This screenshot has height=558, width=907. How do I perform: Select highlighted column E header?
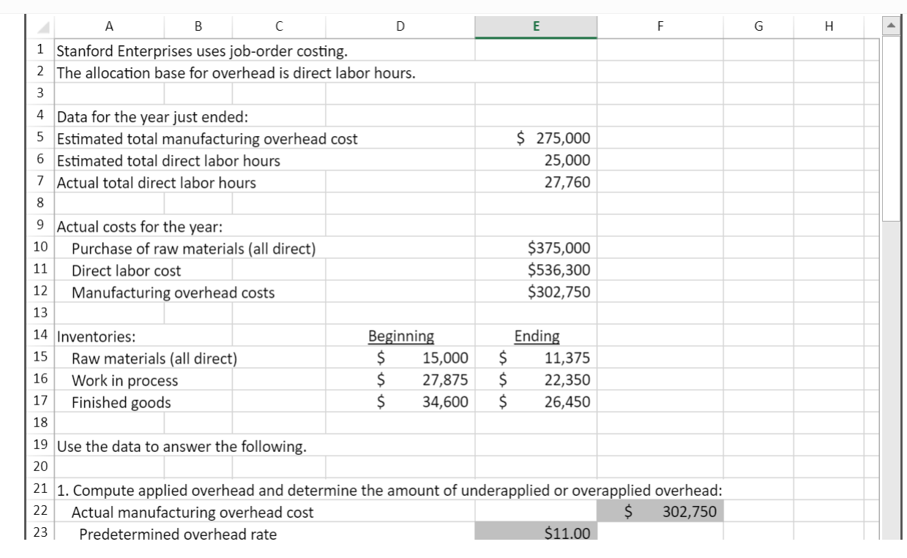(536, 26)
